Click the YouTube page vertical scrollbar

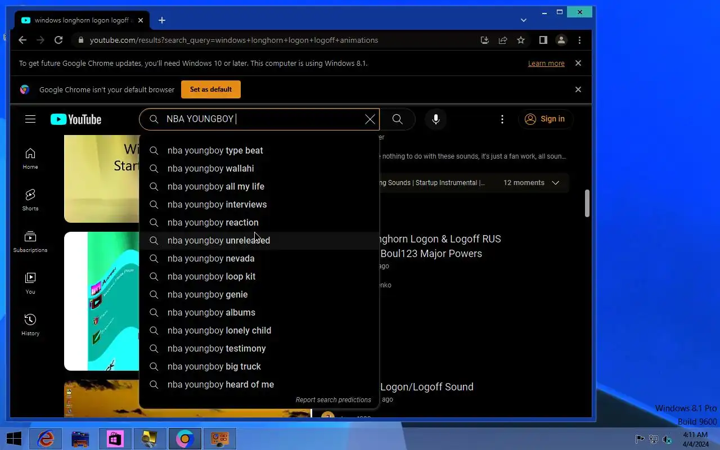pos(587,203)
